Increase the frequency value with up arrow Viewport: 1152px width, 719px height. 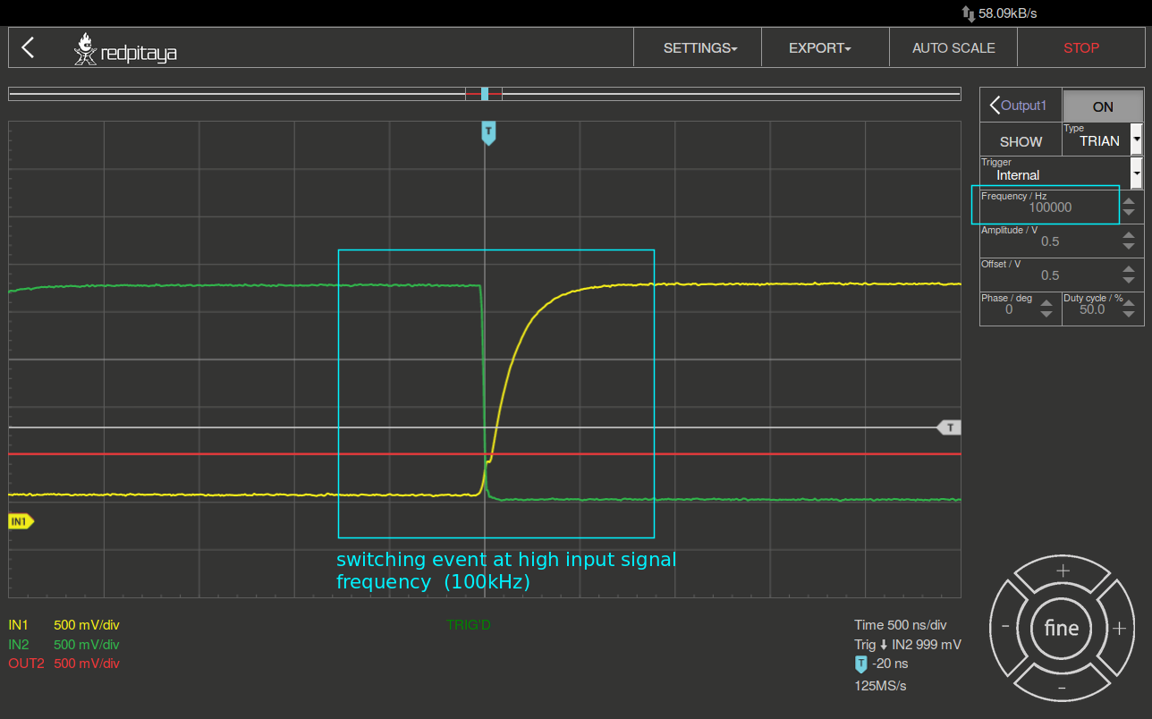pos(1129,201)
